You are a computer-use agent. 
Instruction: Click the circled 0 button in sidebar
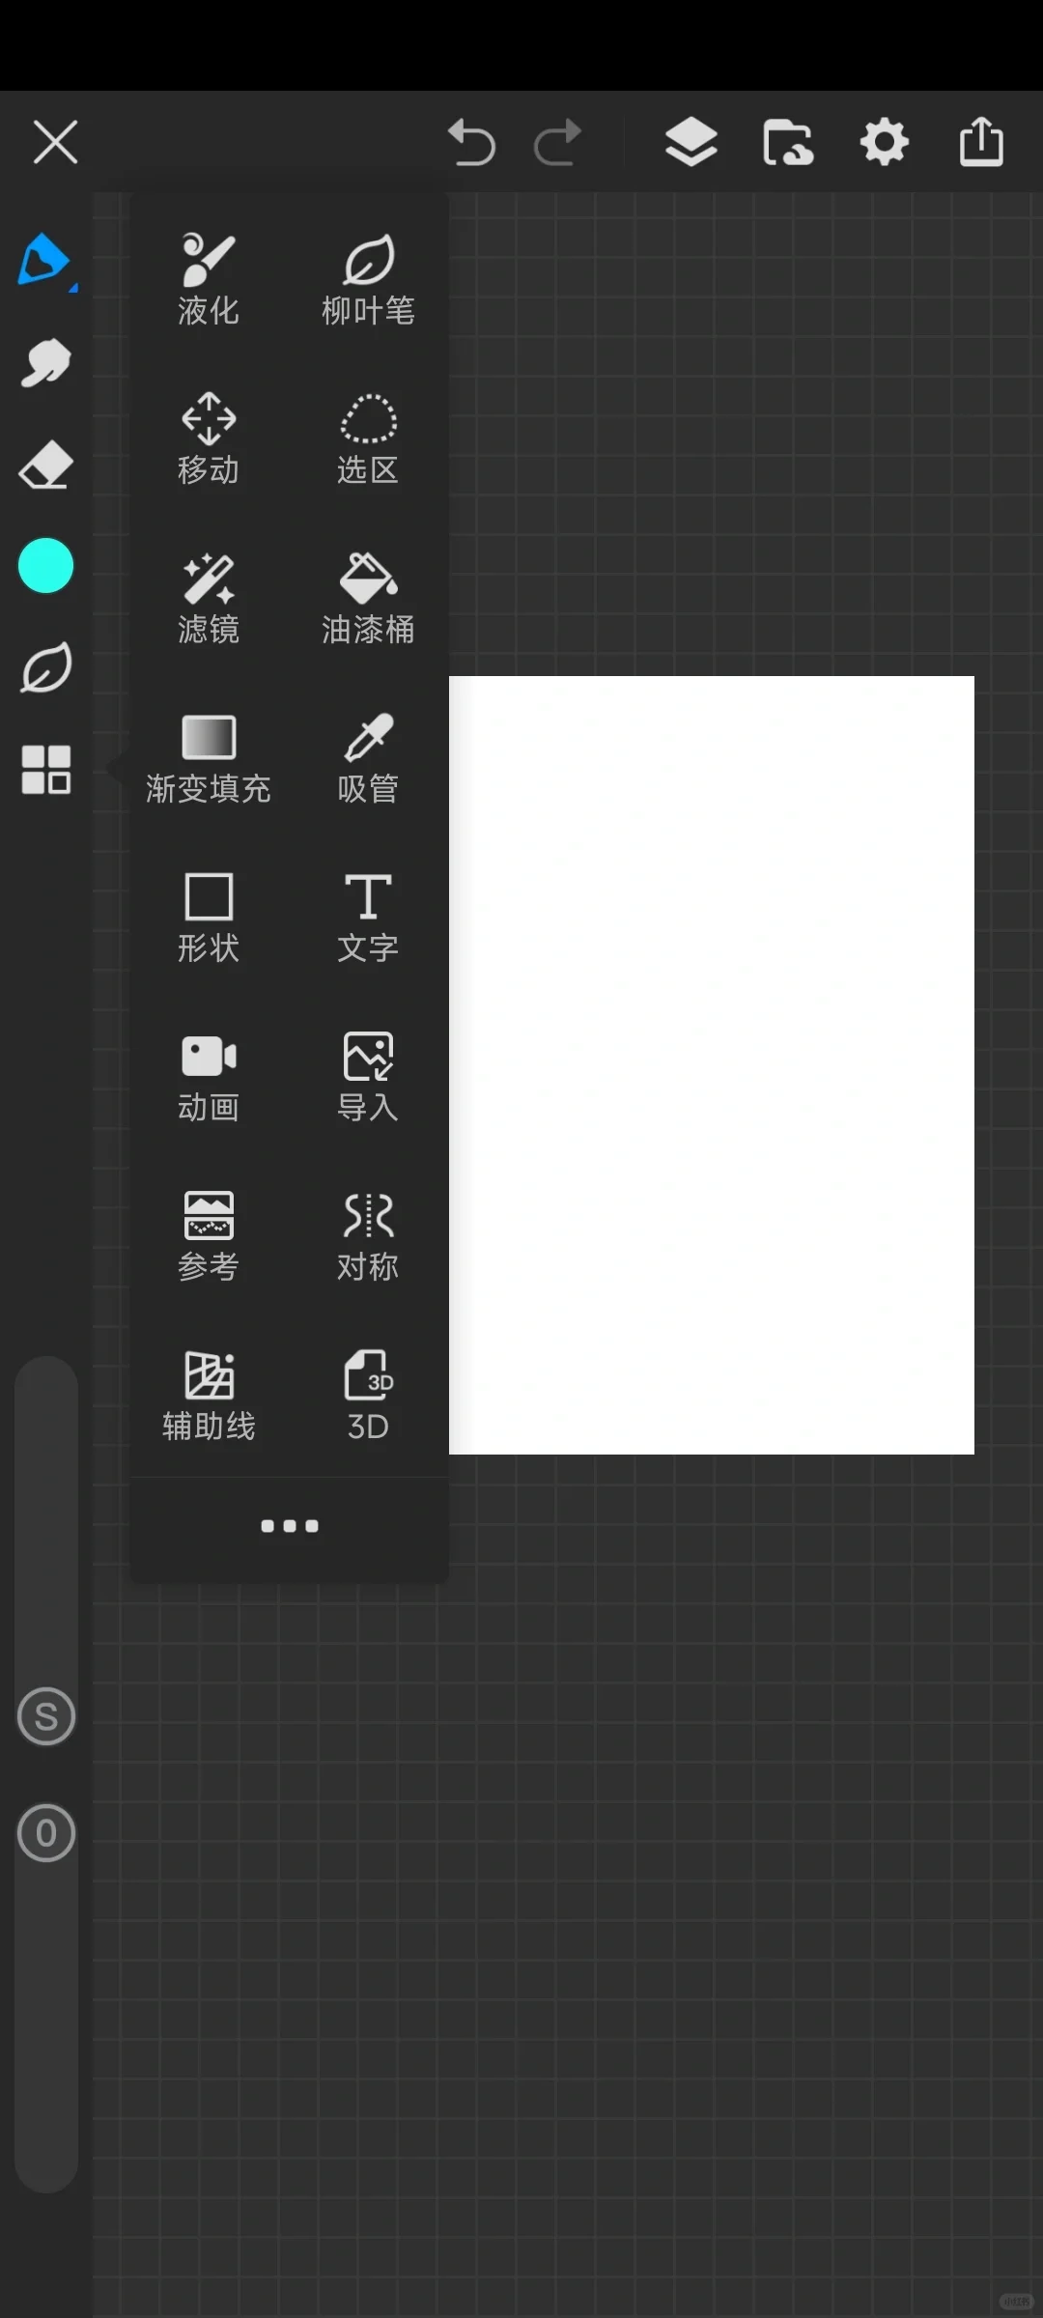point(45,1832)
